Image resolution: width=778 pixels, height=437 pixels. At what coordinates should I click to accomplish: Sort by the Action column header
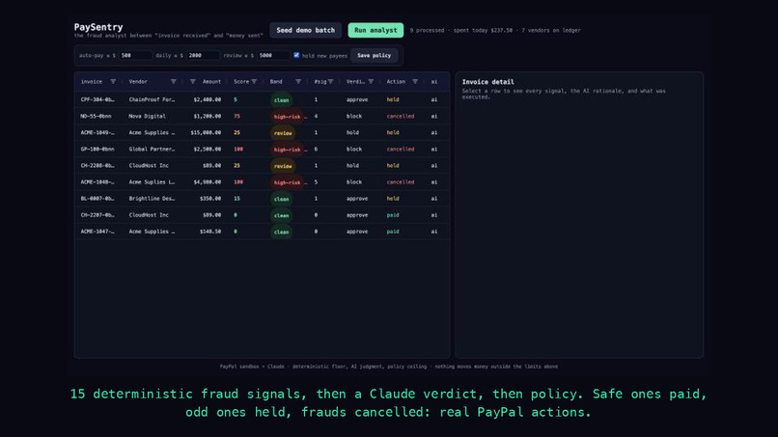396,82
